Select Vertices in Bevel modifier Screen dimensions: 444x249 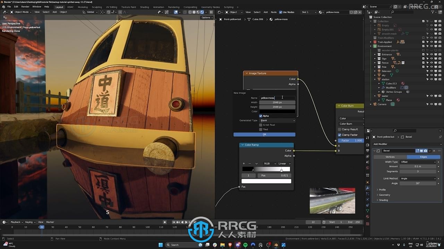(390, 157)
